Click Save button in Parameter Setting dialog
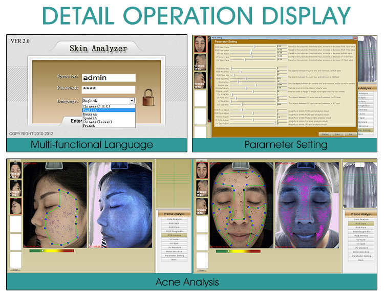Viewport: 384px width, 294px height. pos(337,134)
